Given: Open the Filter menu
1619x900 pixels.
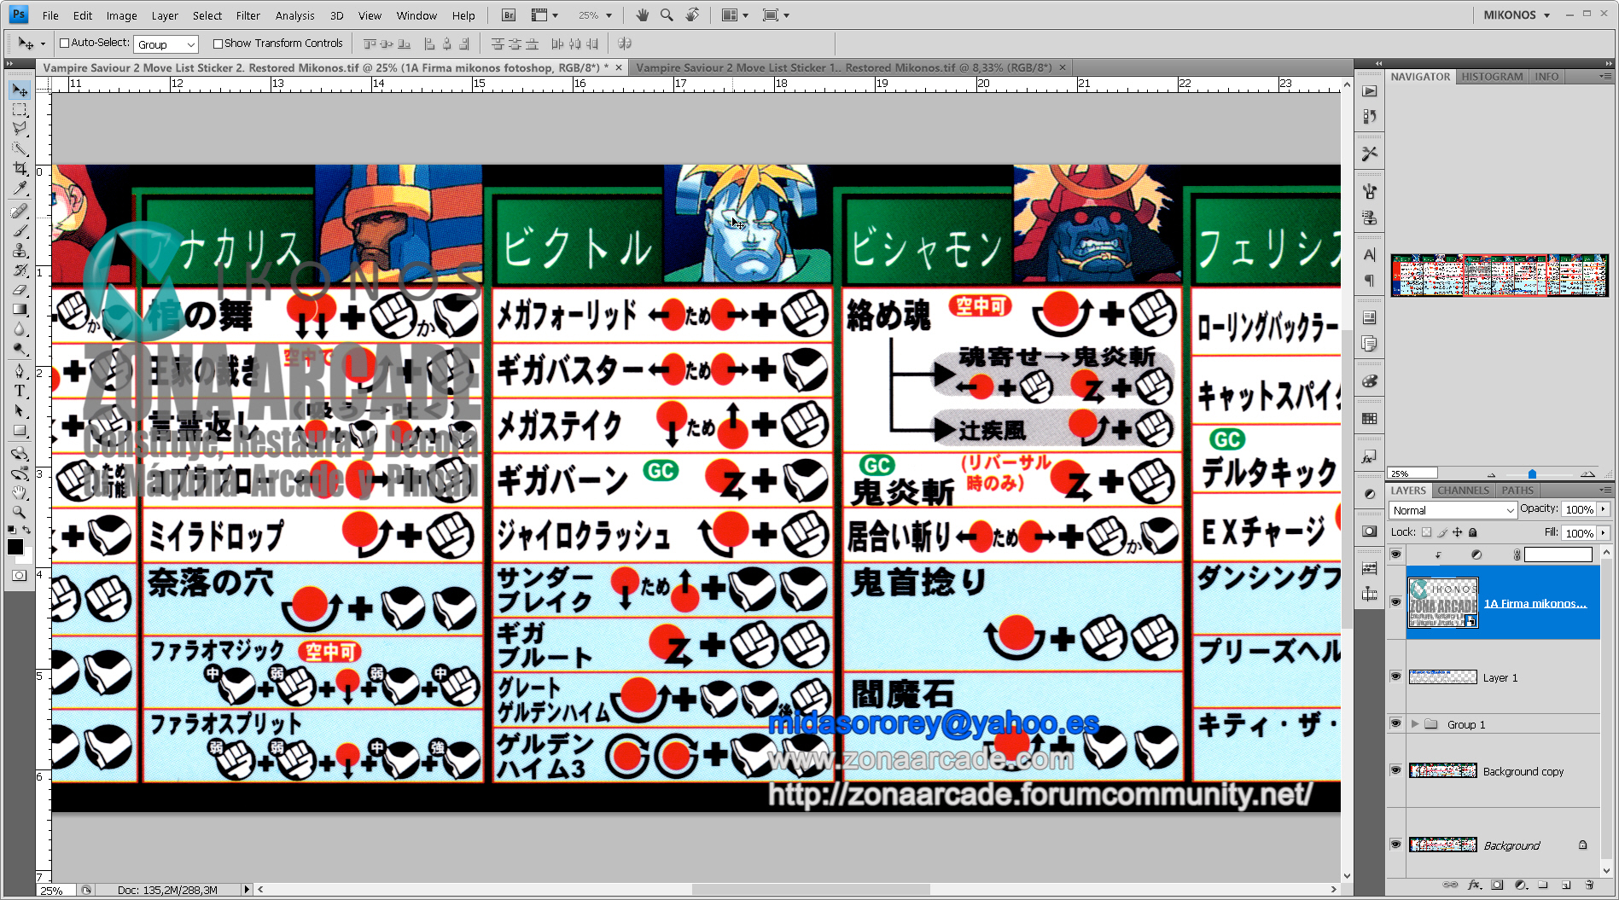Looking at the screenshot, I should [248, 15].
